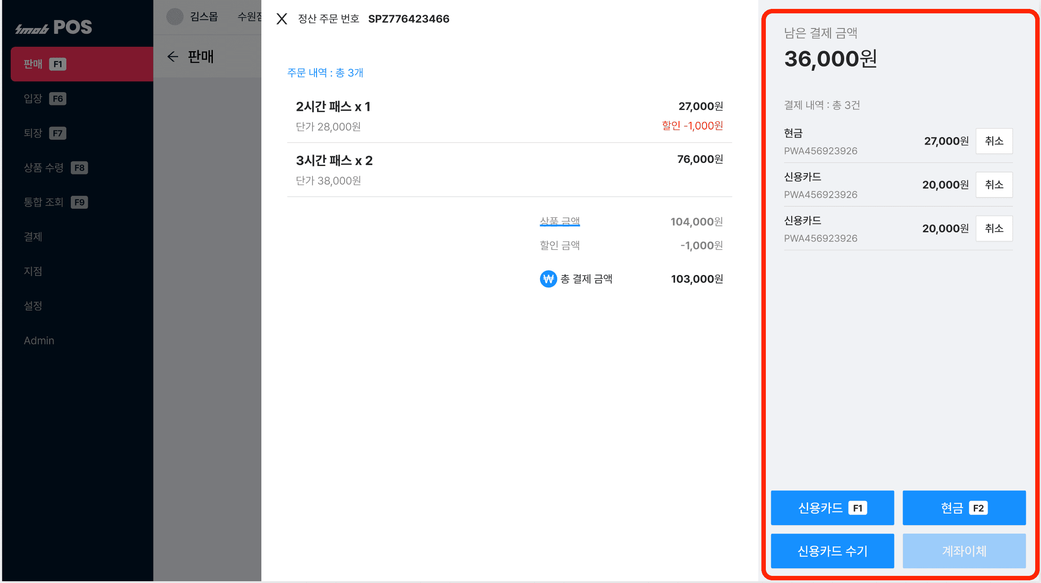The image size is (1041, 583).
Task: Select 퇴장 F7 sidebar item
Action: click(x=45, y=133)
